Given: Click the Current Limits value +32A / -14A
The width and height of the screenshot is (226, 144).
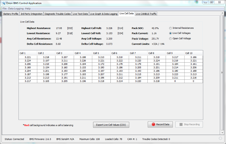Looking at the screenshot, I should (158, 44).
